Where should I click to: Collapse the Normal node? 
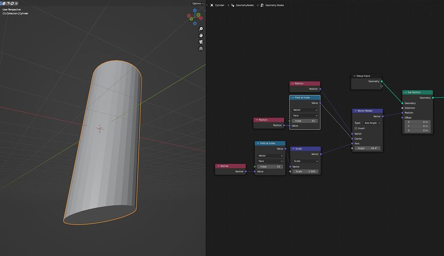218,166
